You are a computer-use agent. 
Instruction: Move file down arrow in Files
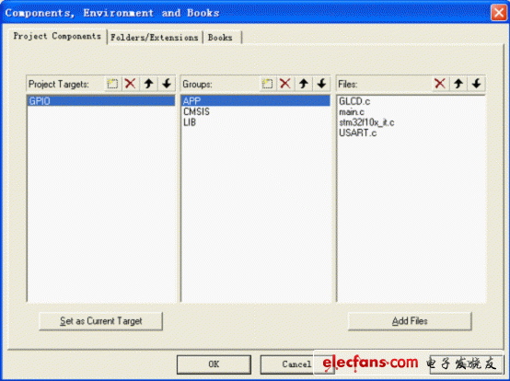[477, 84]
